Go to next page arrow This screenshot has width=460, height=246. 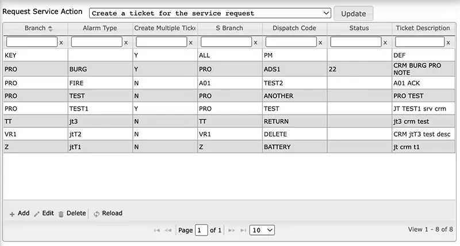(232, 230)
